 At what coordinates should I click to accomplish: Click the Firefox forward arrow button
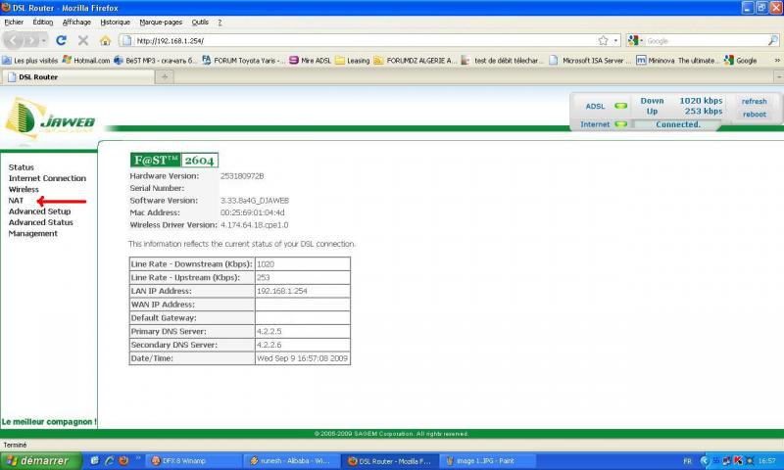(30, 40)
